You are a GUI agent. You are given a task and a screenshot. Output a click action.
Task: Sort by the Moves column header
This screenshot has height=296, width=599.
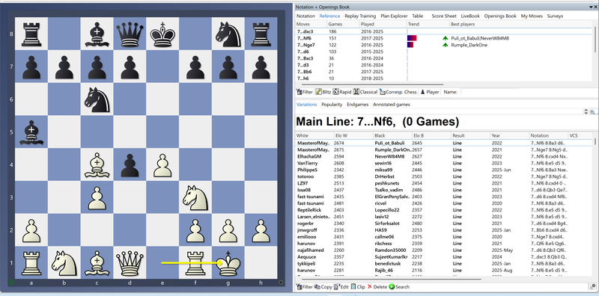coord(311,24)
